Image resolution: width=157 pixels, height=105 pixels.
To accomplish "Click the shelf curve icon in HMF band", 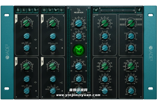I will pyautogui.click(x=61, y=40).
